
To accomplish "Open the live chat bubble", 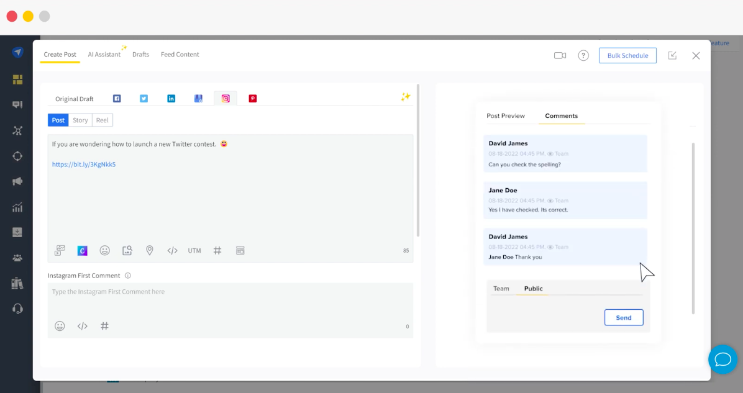I will 722,359.
